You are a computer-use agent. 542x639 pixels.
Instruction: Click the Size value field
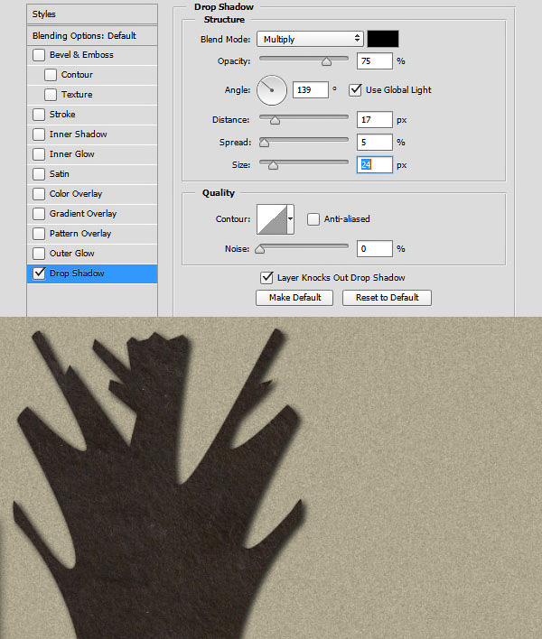point(375,164)
